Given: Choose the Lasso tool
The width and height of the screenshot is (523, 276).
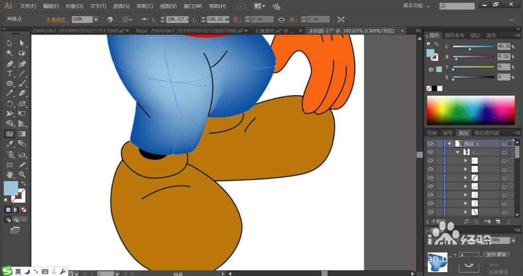Looking at the screenshot, I should point(22,53).
